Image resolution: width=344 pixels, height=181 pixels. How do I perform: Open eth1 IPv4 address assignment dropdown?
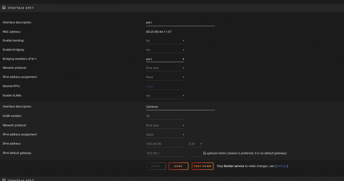pos(165,77)
